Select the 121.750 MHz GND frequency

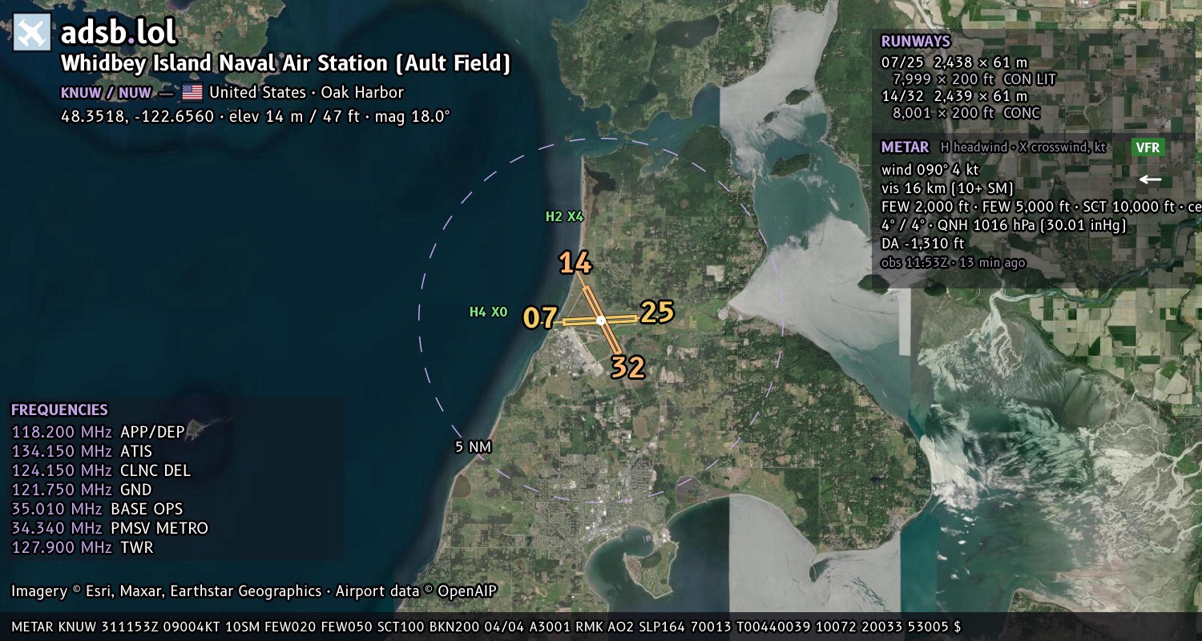pos(82,490)
